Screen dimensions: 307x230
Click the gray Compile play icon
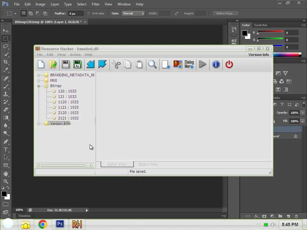[x=202, y=64]
